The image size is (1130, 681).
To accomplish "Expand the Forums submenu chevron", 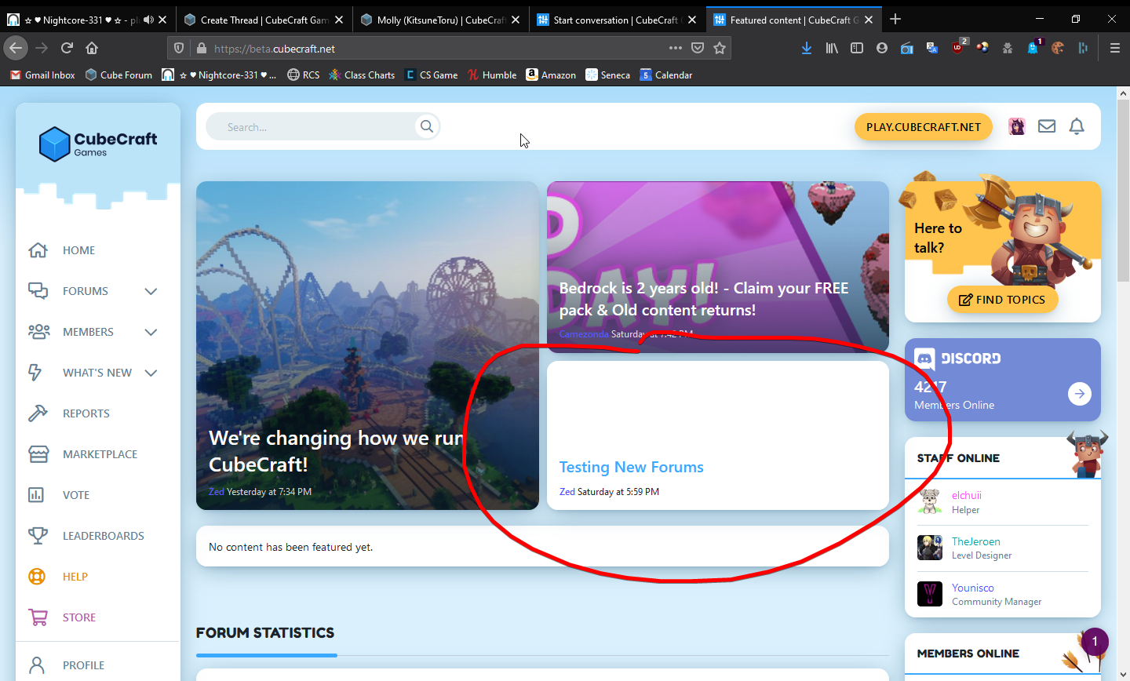I will (151, 291).
